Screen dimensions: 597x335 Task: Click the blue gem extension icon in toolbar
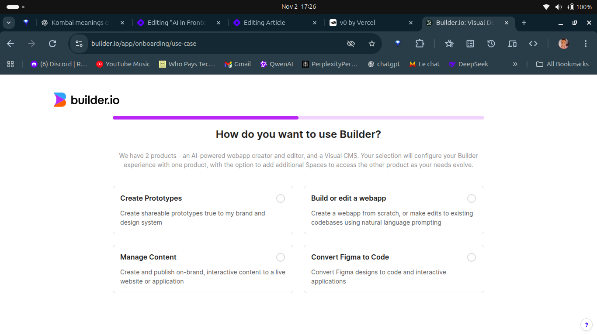(398, 44)
